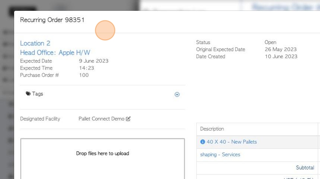Edit the Designated Facility pencil icon
This screenshot has height=179, width=320.
(x=128, y=119)
